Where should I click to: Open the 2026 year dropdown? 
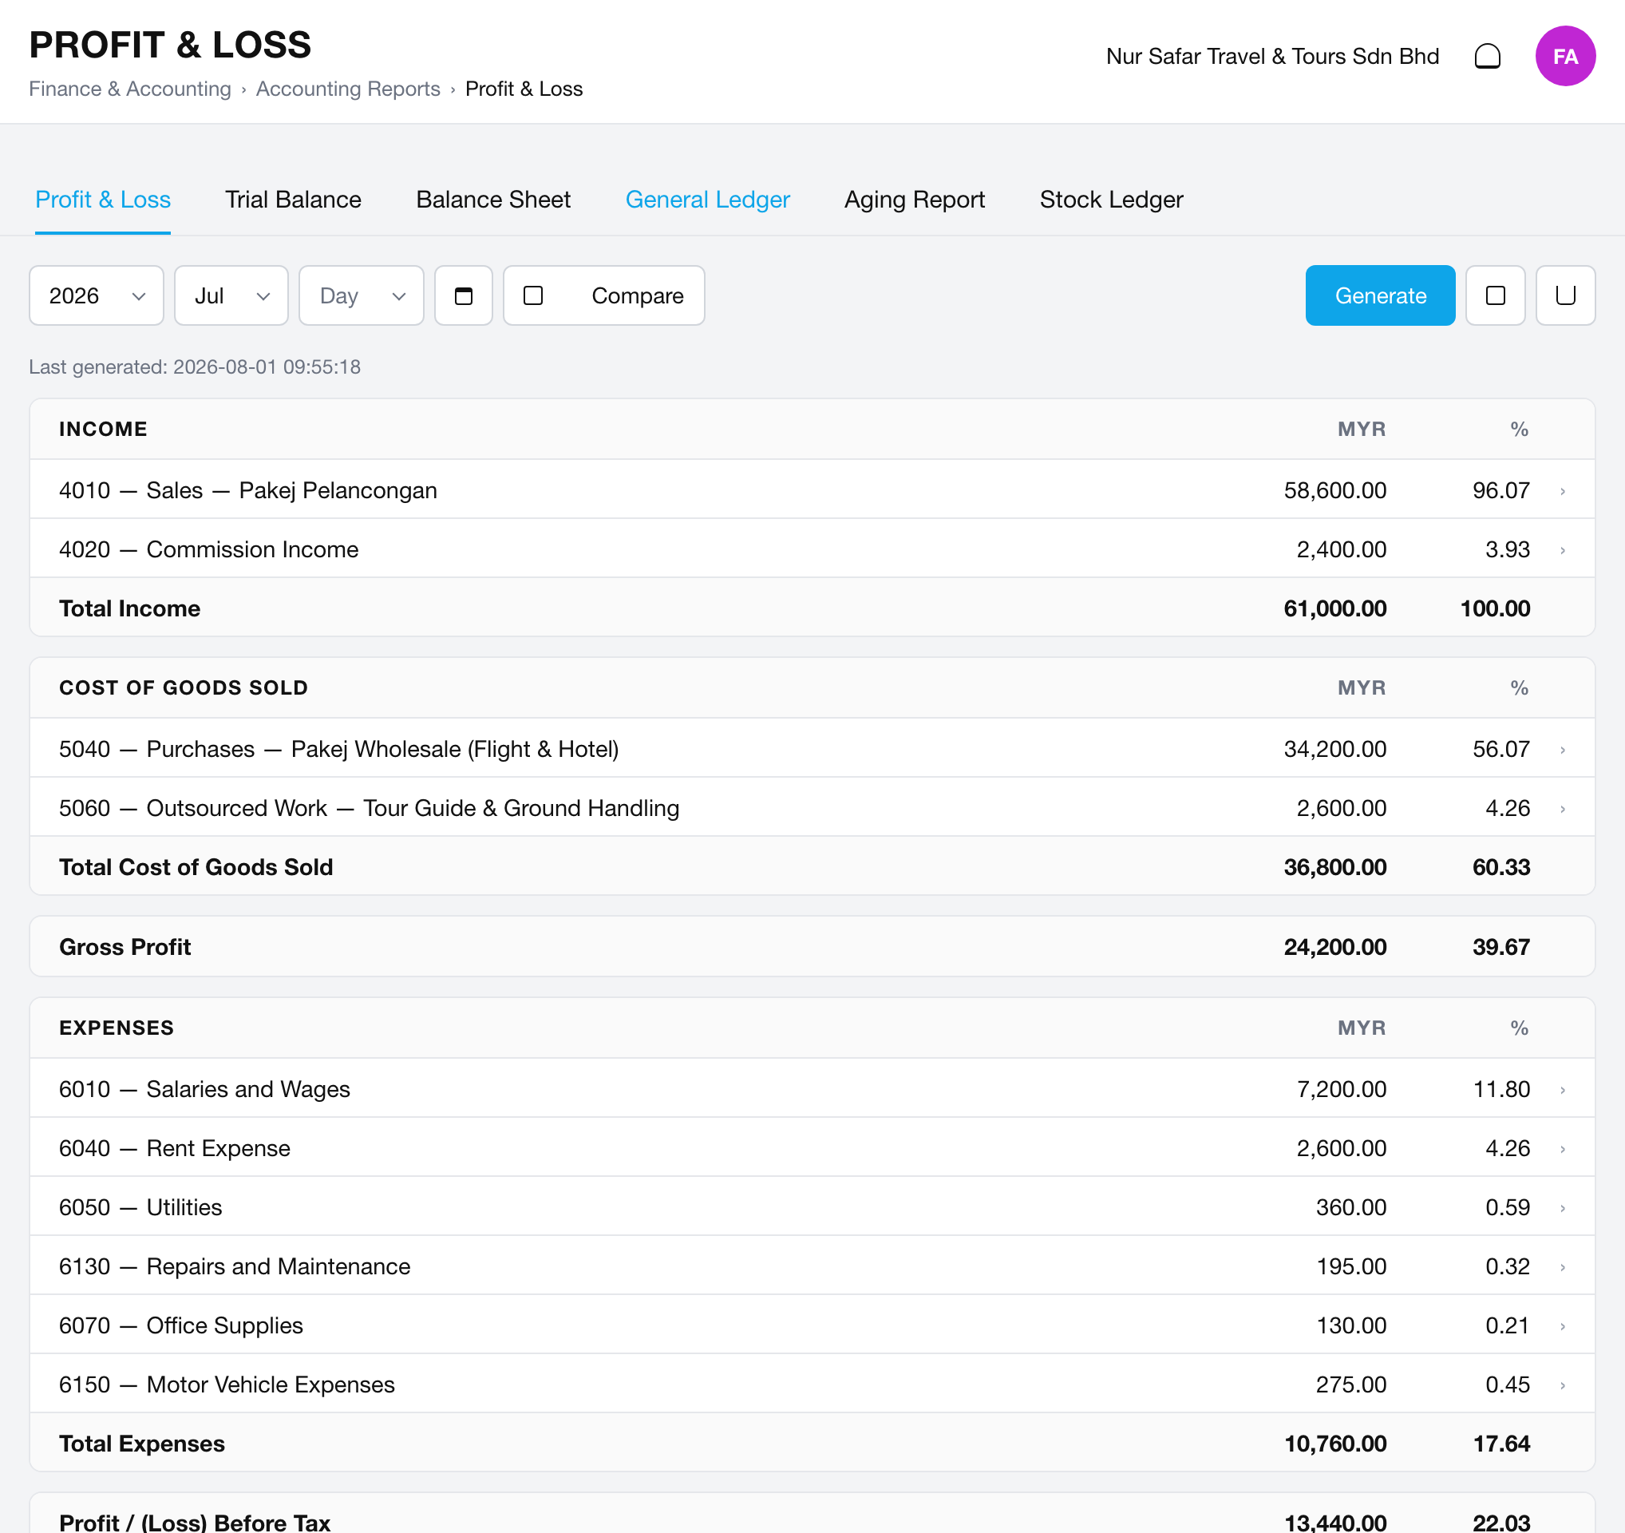click(97, 295)
